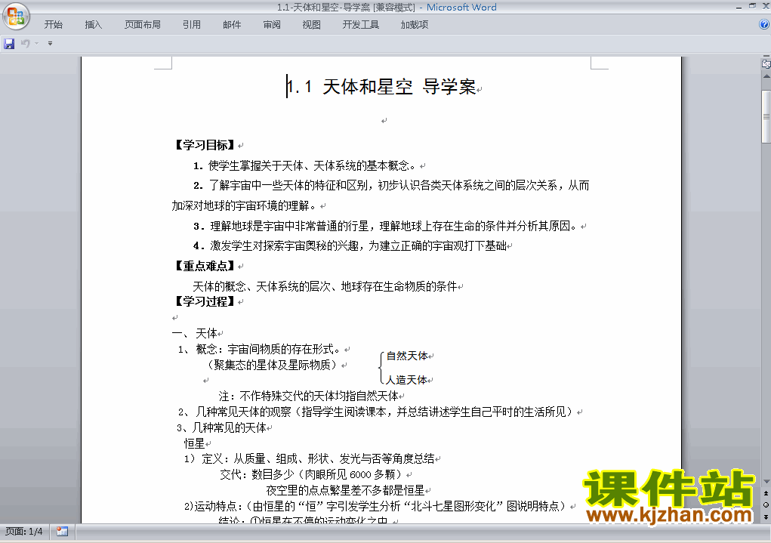Switch to the 页面布局 tab
Image resolution: width=771 pixels, height=543 pixels.
coord(143,25)
